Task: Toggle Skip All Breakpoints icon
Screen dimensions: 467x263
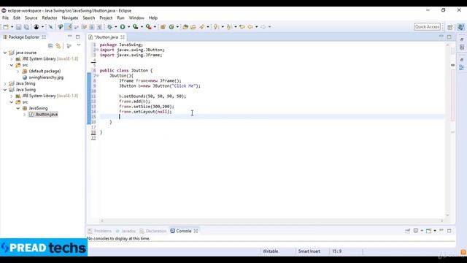Action: 51,27
